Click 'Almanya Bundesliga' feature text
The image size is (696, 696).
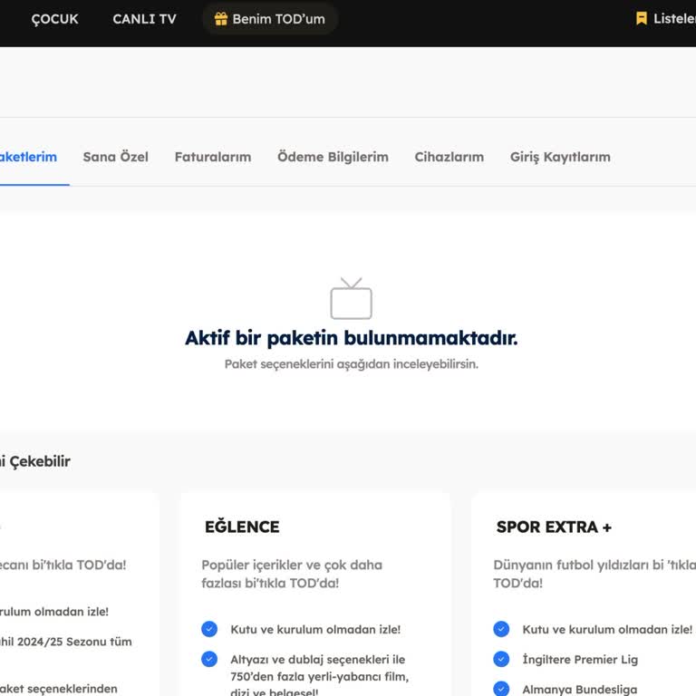pyautogui.click(x=580, y=690)
